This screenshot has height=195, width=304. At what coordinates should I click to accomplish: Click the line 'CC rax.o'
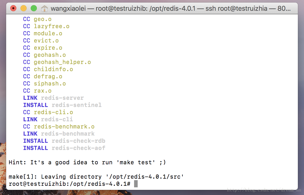pyautogui.click(x=37, y=91)
